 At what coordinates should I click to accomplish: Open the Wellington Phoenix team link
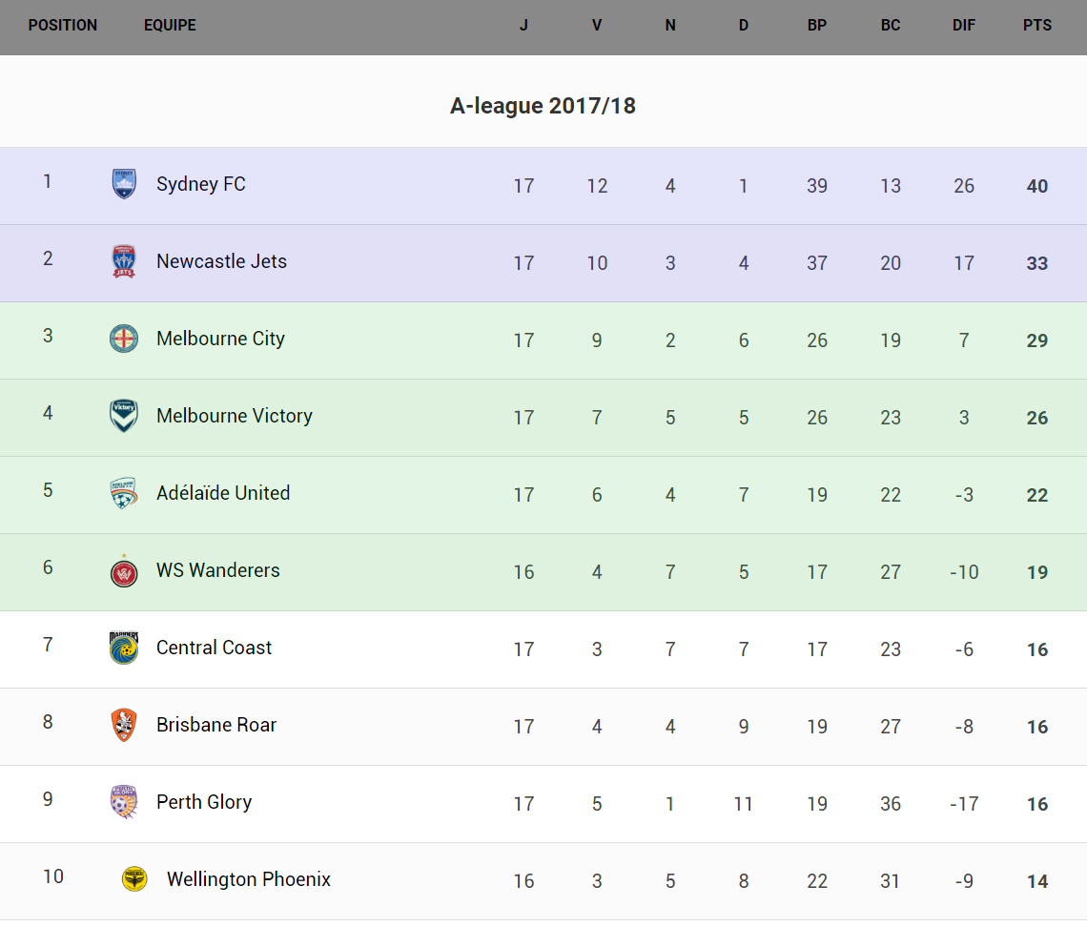[x=249, y=879]
